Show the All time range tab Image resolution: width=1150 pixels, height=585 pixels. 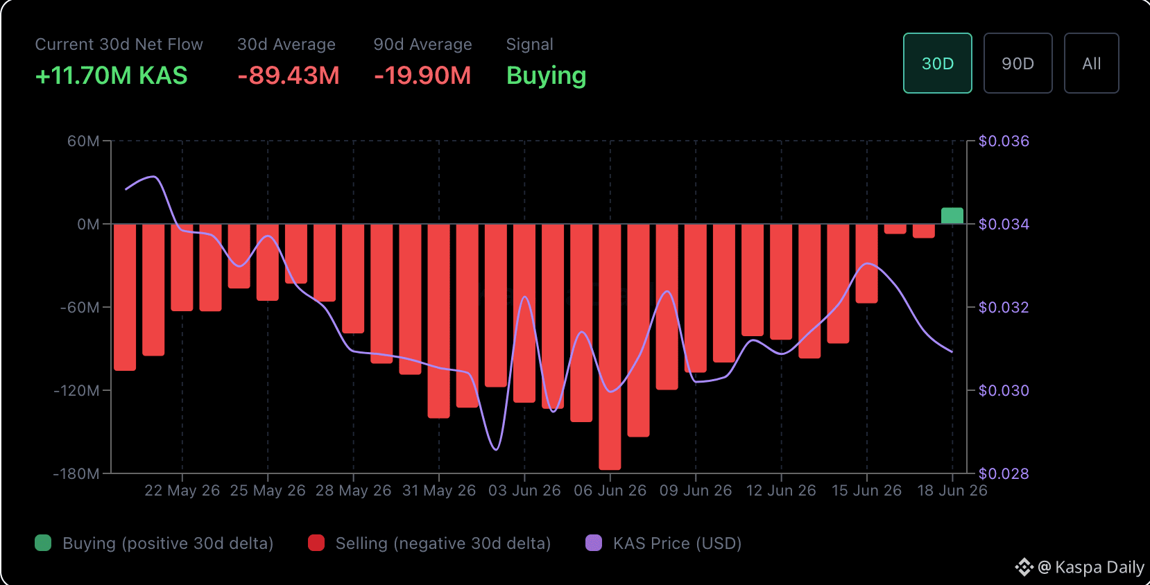[1091, 63]
